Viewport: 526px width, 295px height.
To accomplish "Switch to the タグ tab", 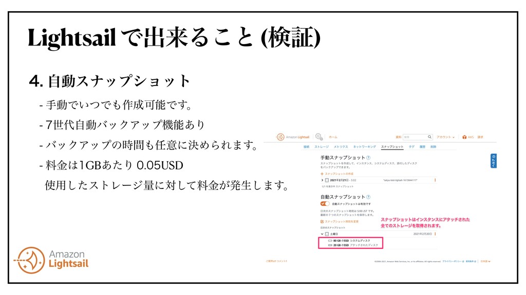I will pos(411,147).
